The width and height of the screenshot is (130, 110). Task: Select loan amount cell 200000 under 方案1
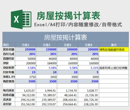pos(25,63)
